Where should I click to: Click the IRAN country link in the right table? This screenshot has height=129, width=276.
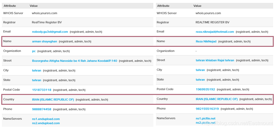coord(217,99)
